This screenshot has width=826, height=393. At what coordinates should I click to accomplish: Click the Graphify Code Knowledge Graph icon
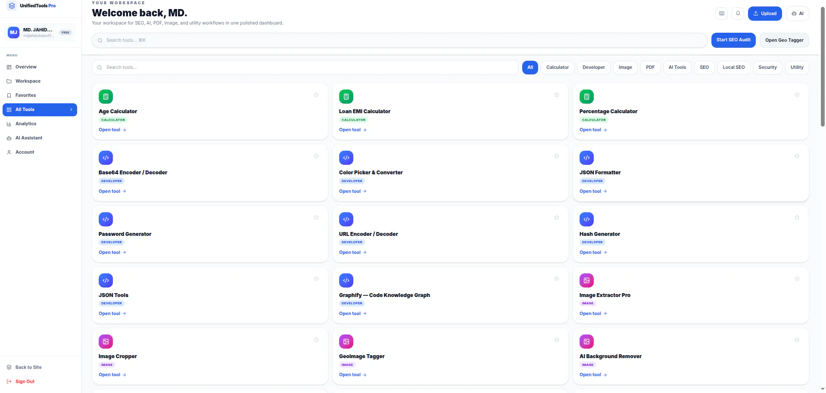coord(346,280)
